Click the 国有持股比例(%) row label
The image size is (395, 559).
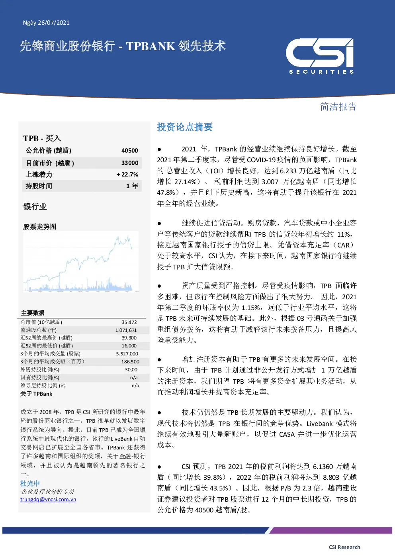tap(40, 378)
